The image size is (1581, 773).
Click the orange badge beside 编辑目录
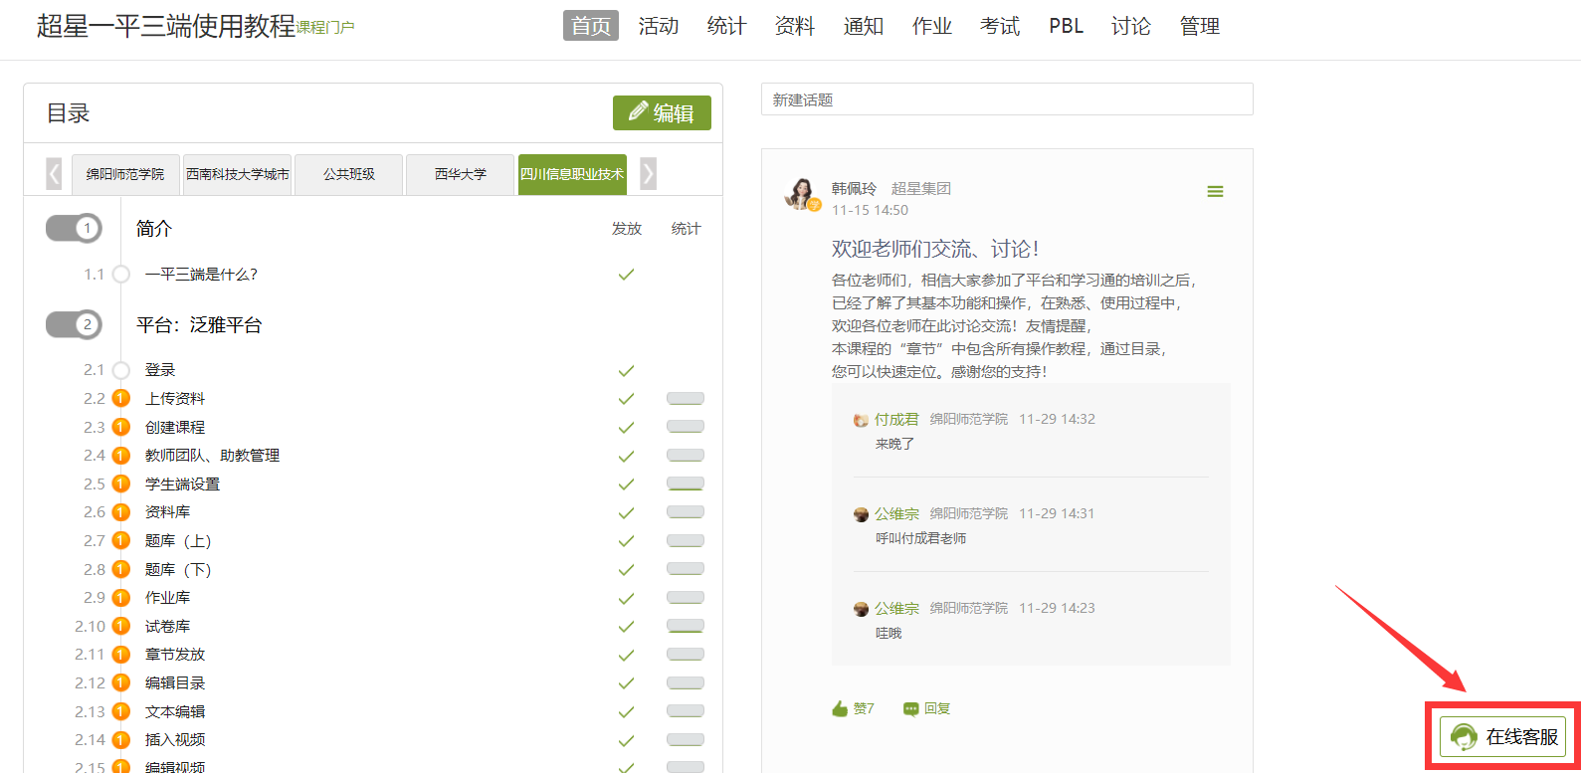pyautogui.click(x=121, y=682)
